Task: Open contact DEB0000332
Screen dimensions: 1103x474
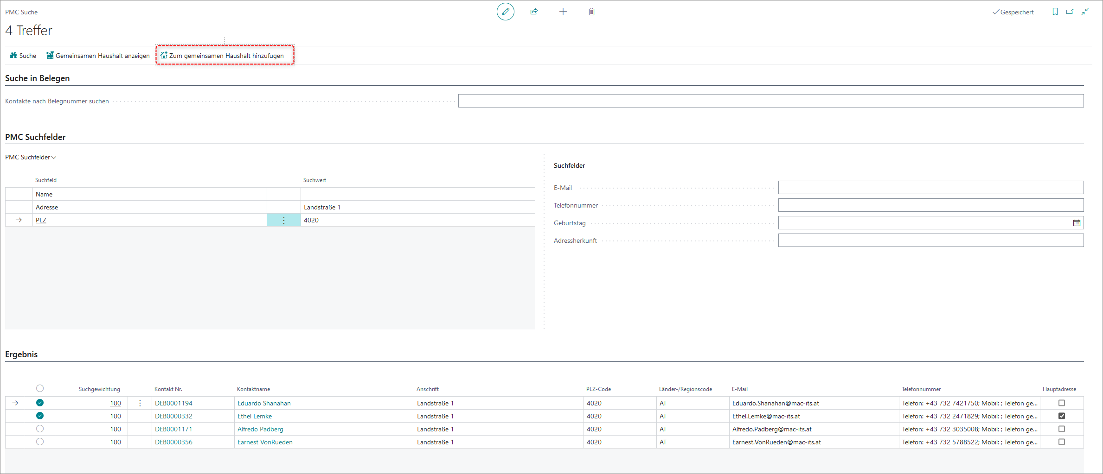Action: point(173,416)
